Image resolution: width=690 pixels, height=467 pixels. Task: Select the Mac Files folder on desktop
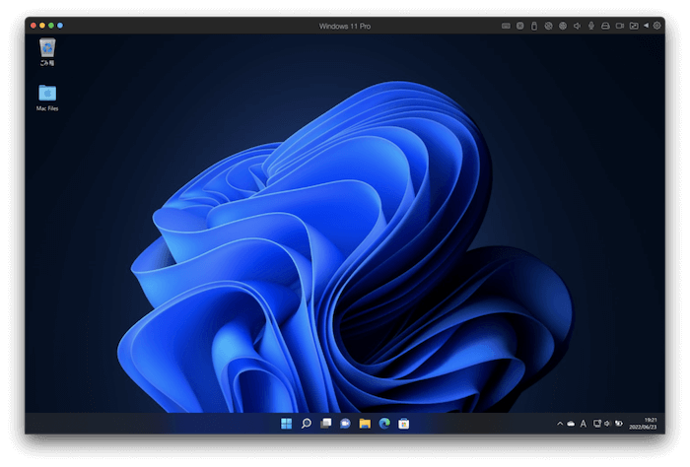(47, 98)
